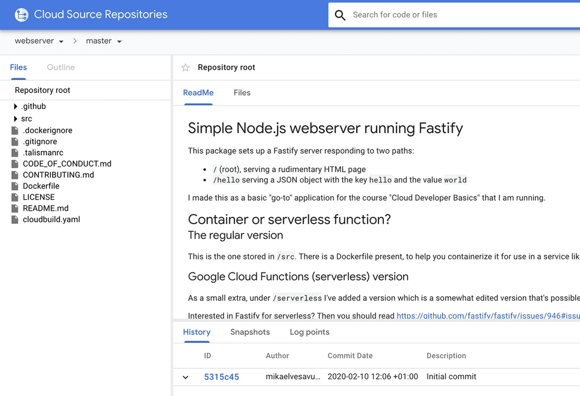580x396 pixels.
Task: Open commit 5315c45 link
Action: click(221, 377)
